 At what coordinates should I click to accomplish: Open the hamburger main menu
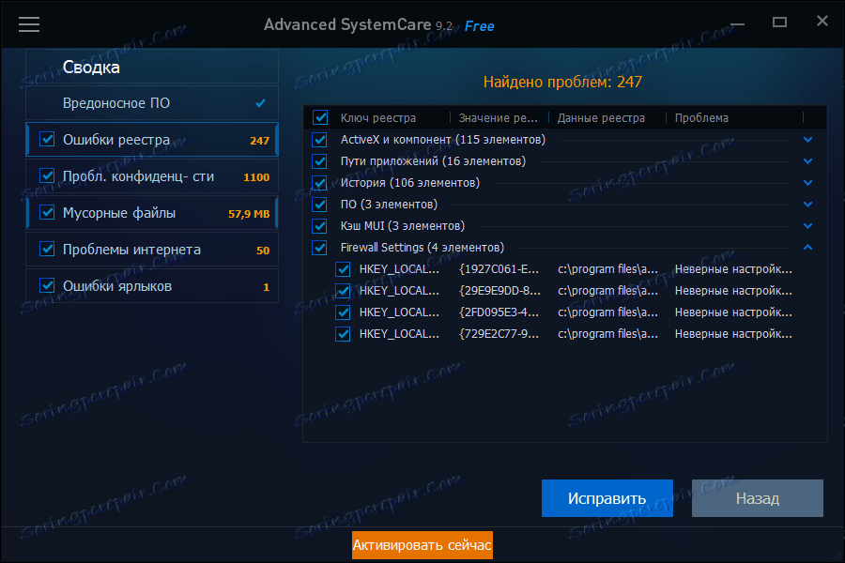29,24
